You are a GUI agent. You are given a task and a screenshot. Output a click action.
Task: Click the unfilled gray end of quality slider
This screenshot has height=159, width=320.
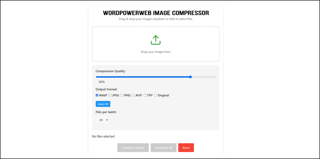(203, 77)
